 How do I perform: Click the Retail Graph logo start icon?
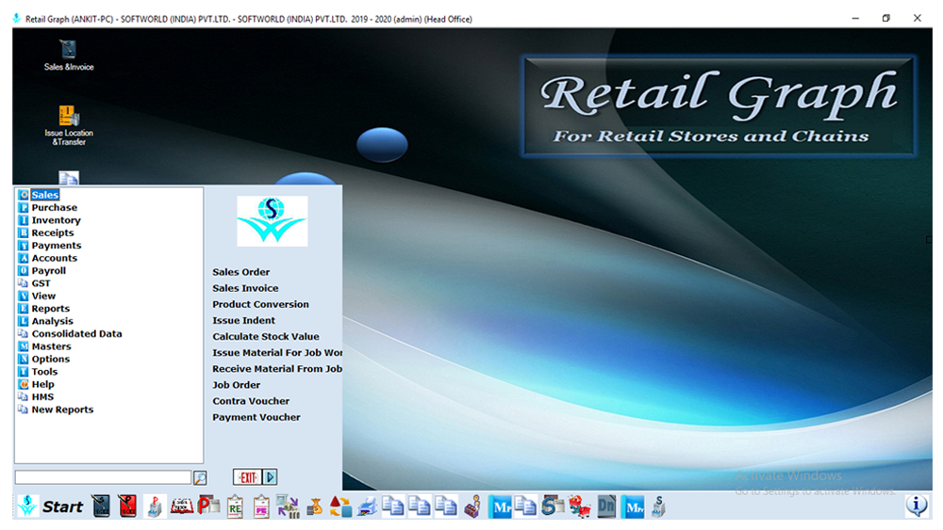point(27,506)
